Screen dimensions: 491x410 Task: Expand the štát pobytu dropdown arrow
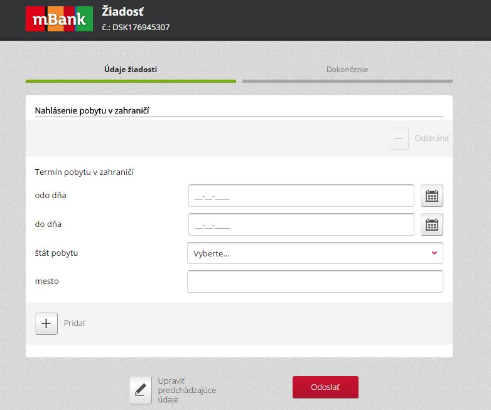click(x=434, y=253)
